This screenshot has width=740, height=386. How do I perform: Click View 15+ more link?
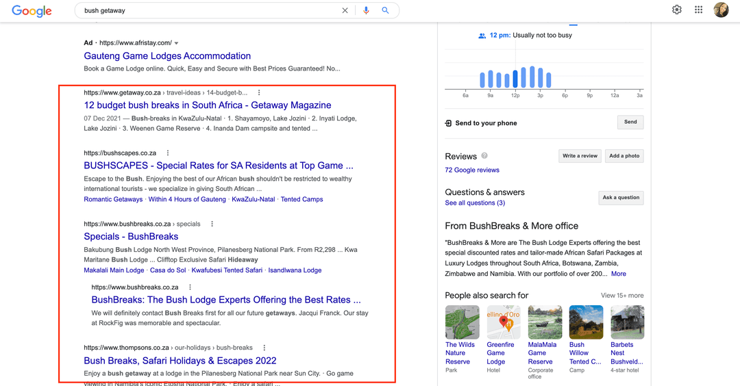[x=622, y=296]
